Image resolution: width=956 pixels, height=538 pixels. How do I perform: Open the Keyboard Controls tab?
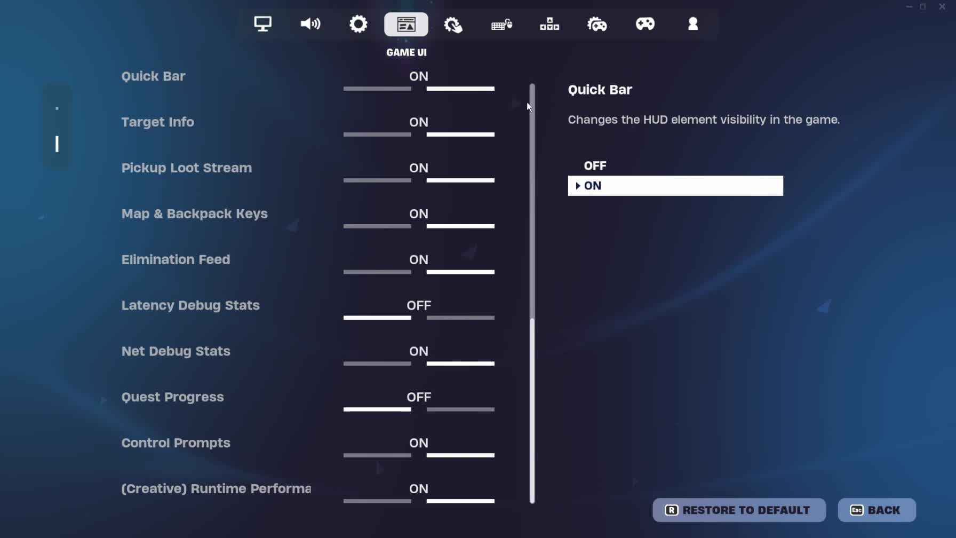pyautogui.click(x=501, y=25)
